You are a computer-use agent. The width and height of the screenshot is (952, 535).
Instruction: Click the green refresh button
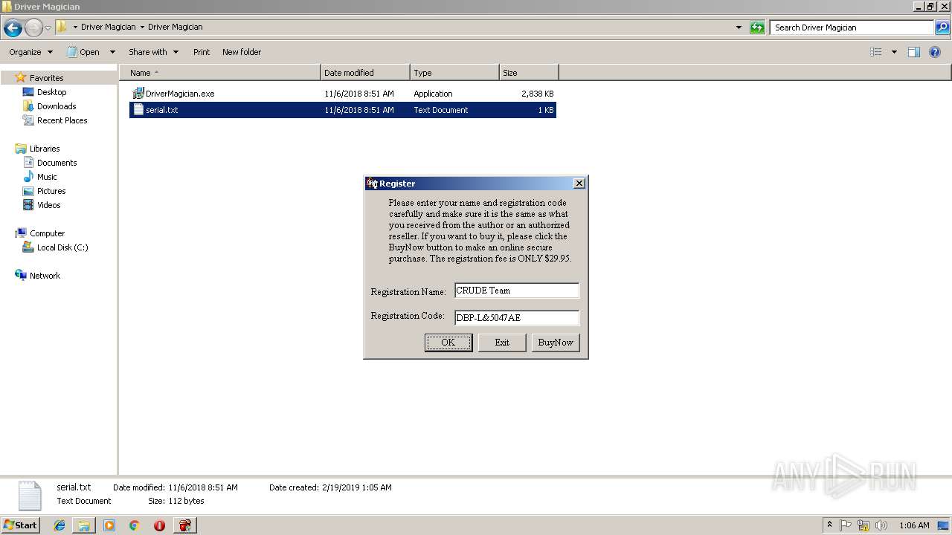[x=757, y=27]
